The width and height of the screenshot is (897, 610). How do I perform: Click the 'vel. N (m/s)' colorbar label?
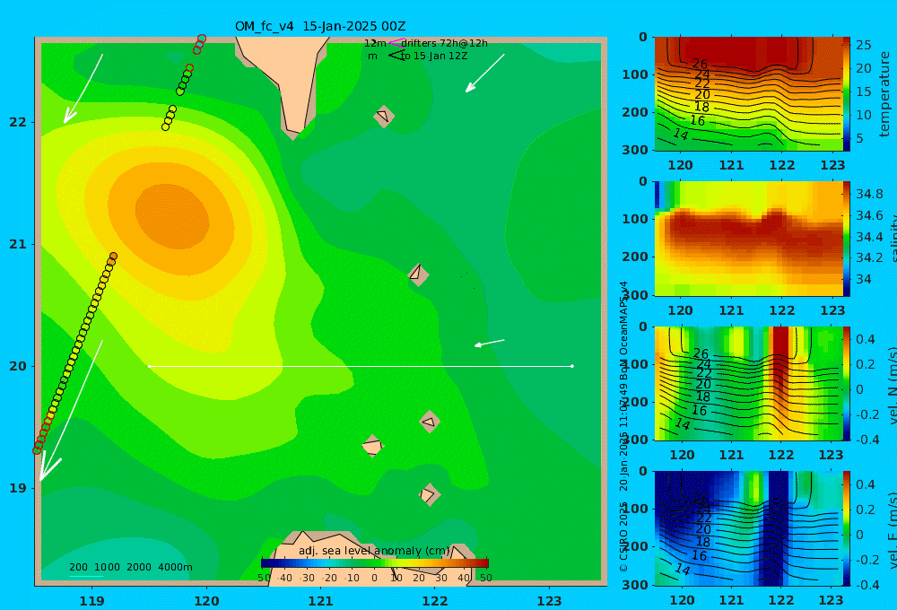[893, 385]
